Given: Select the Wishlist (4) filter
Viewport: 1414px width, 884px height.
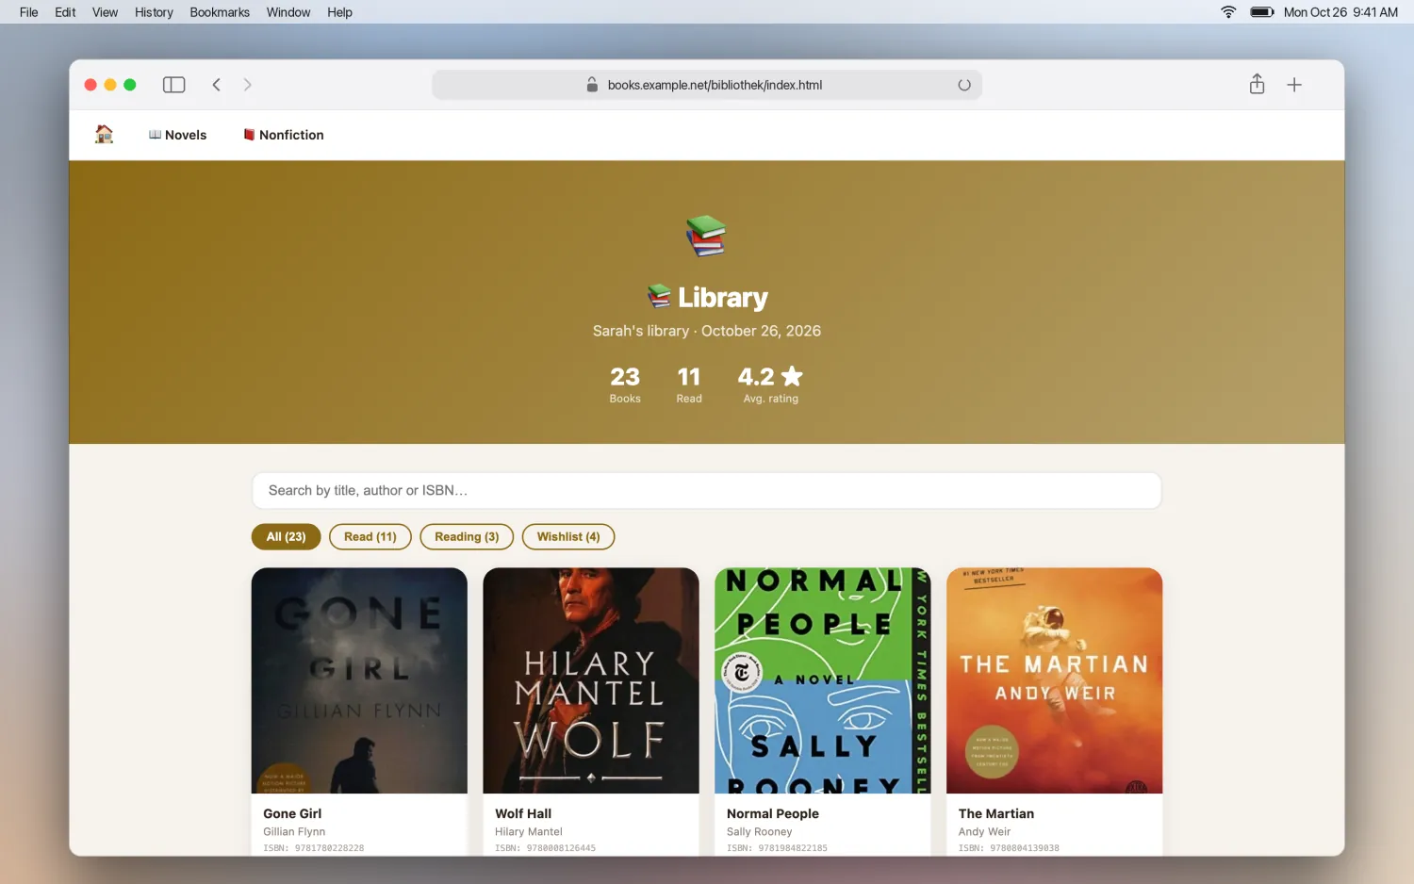Looking at the screenshot, I should pos(568,536).
